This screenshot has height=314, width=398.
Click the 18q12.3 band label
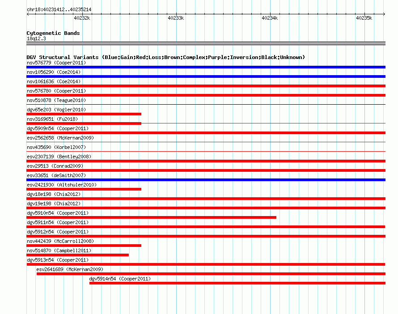36,38
